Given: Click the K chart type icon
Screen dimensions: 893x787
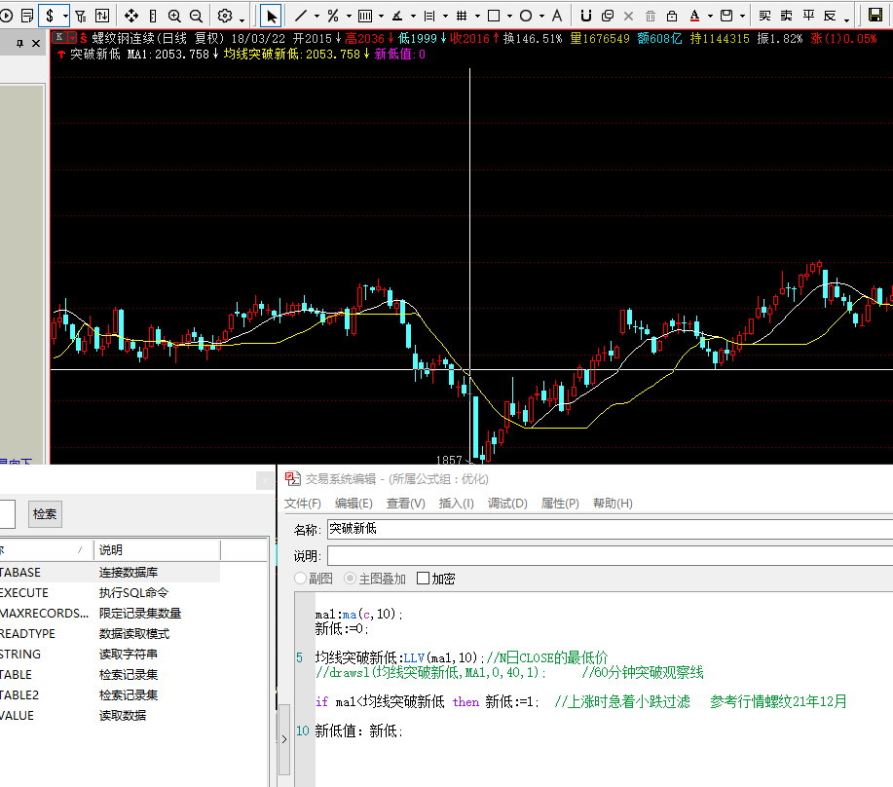Looking at the screenshot, I should click(x=59, y=38).
